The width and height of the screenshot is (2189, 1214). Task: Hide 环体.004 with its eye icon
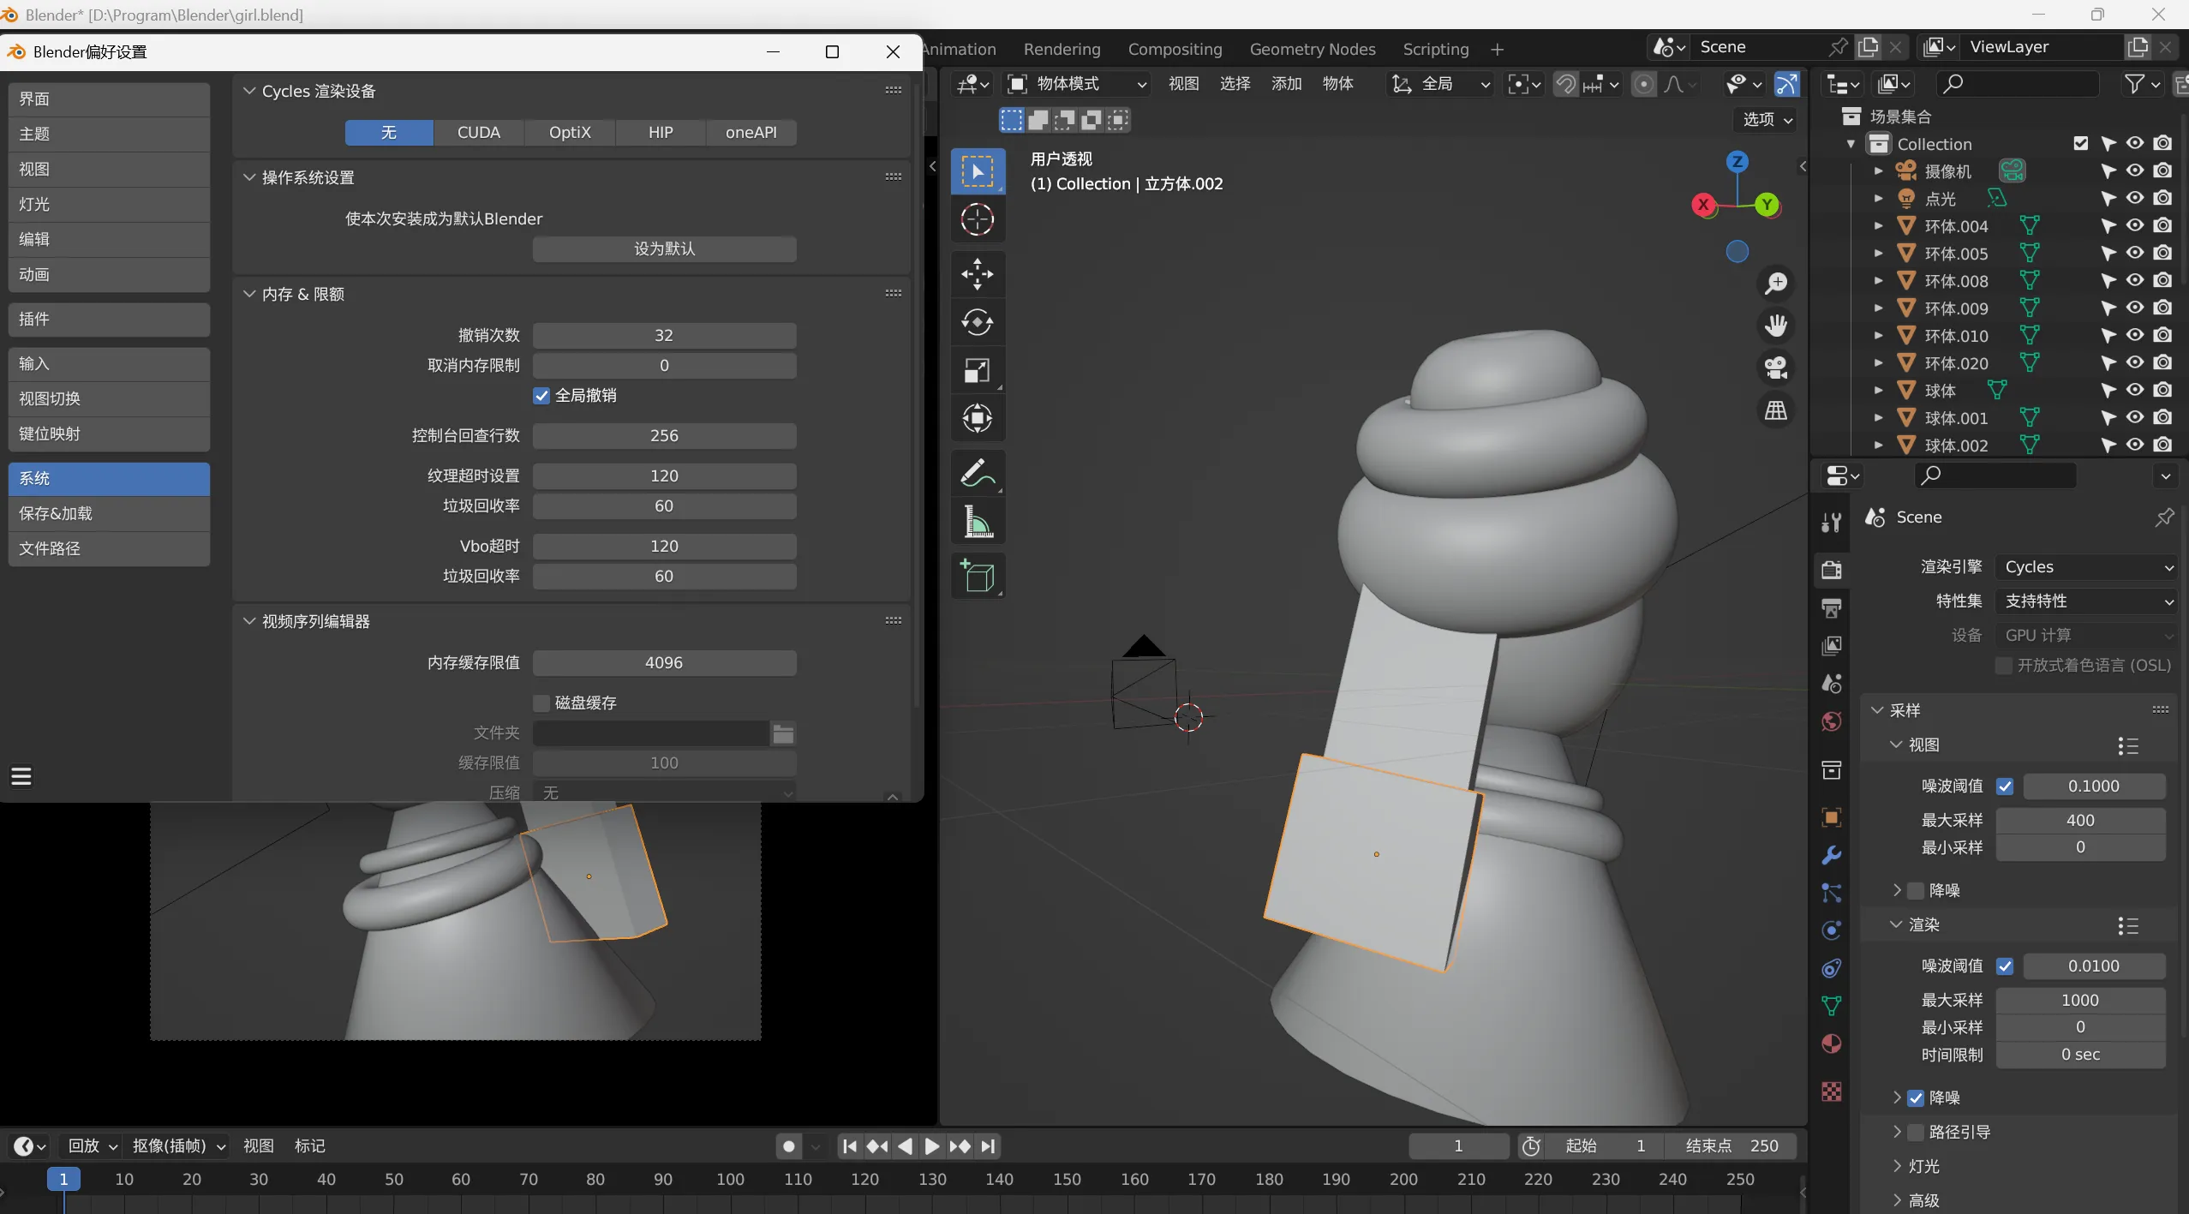2135,226
